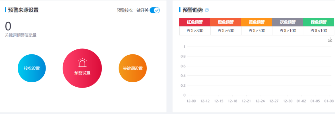The height and width of the screenshot is (114, 335).
Task: Click the download chart icon
Action: (x=330, y=40)
